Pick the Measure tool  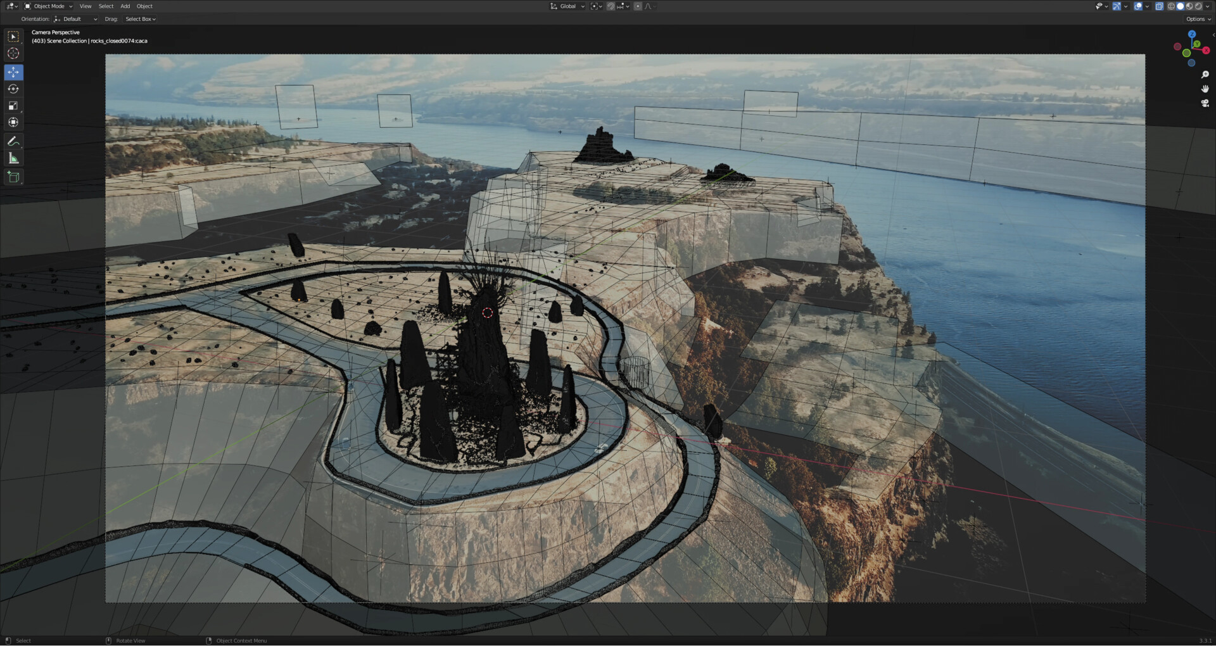pos(13,158)
